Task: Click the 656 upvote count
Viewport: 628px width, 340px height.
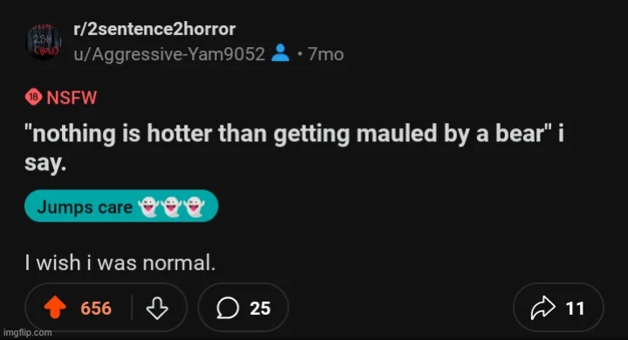Action: point(96,308)
